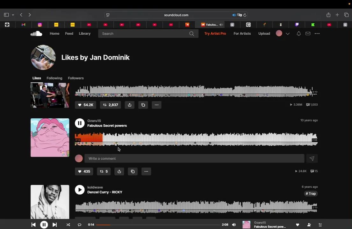The image size is (352, 229).
Task: Open the notifications bell
Action: [x=298, y=34]
